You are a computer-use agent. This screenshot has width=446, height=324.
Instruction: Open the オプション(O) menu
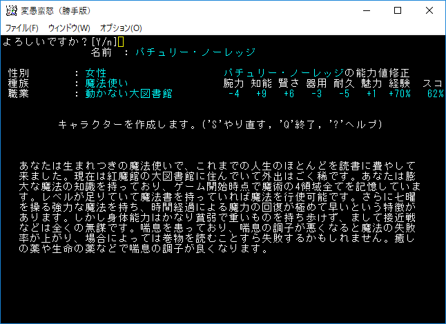coord(121,28)
